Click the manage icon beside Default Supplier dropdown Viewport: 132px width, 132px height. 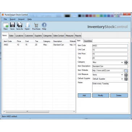point(126,79)
